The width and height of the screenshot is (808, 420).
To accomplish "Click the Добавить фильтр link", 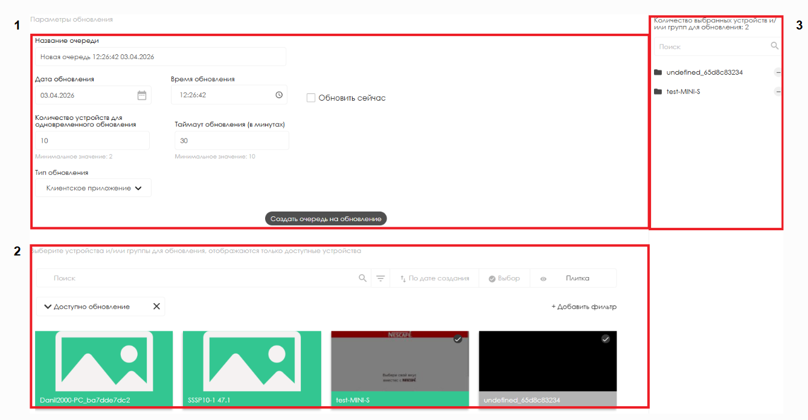I will click(583, 307).
